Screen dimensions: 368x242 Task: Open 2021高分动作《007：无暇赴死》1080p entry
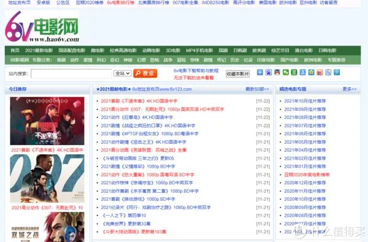tap(163, 109)
